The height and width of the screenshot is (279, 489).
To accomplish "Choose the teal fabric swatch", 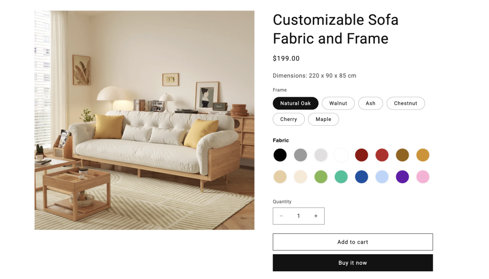I will point(341,177).
